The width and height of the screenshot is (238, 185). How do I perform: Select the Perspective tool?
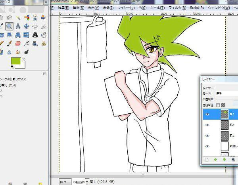pyautogui.click(x=18, y=35)
